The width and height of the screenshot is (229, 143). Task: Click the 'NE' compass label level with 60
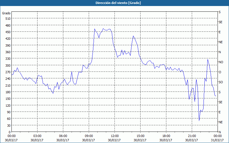pos(220,122)
